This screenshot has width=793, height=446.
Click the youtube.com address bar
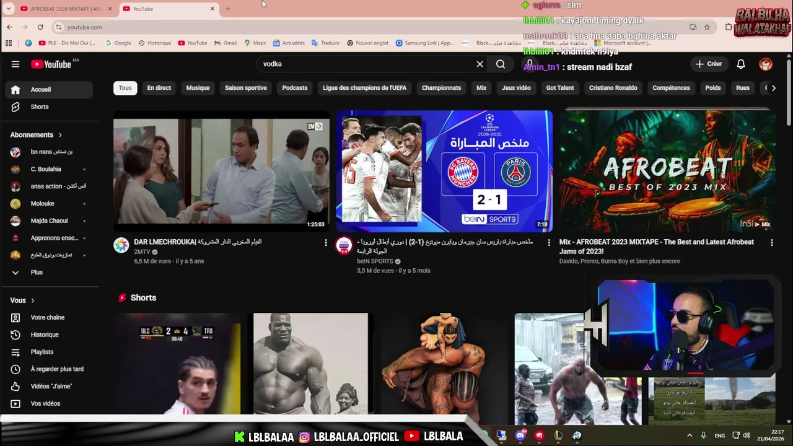[x=372, y=27]
